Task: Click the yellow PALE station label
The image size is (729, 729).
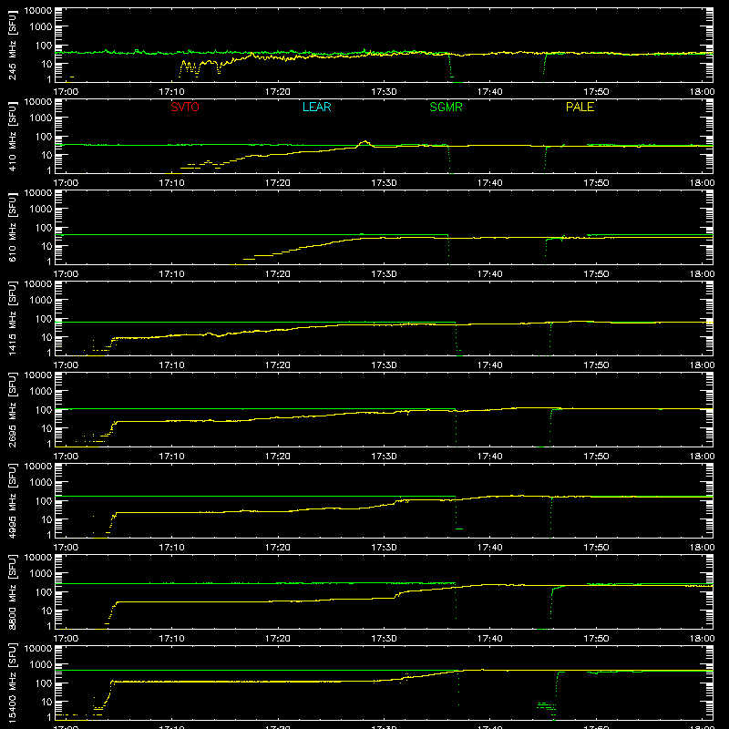Action: (580, 107)
